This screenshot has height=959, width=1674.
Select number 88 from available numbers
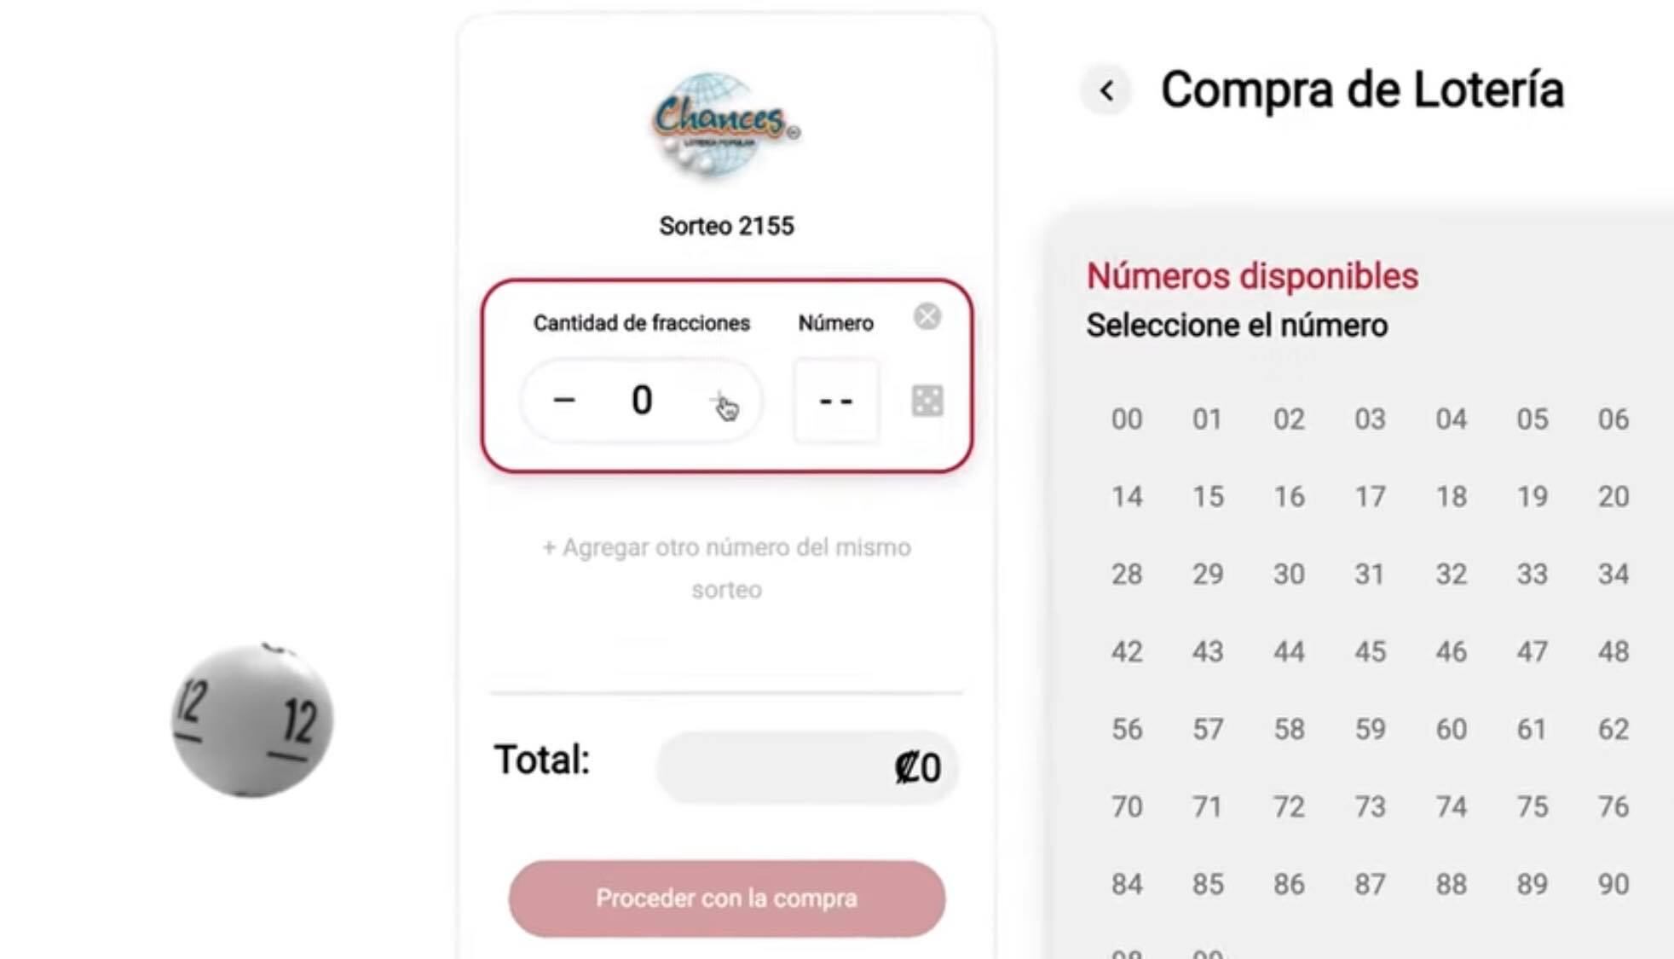tap(1451, 885)
